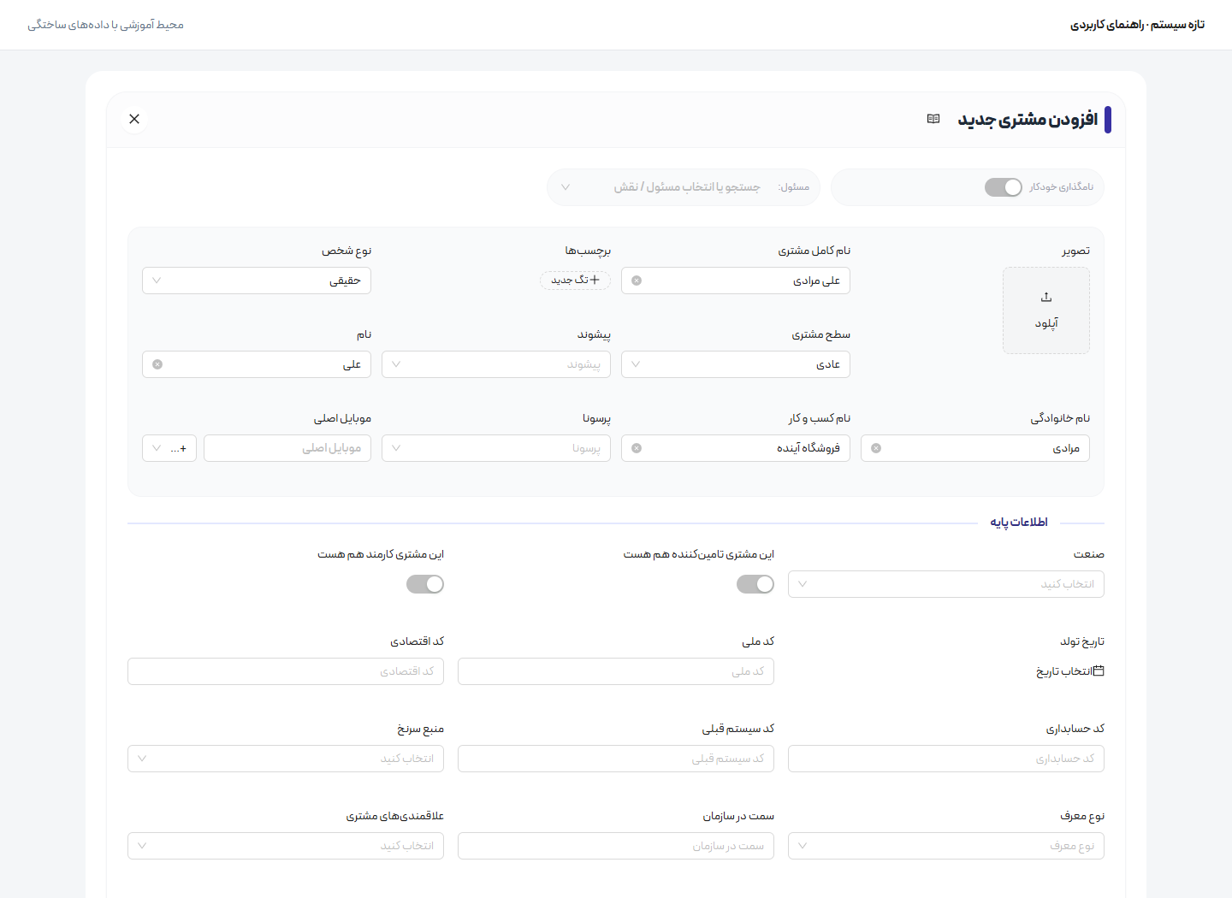Clear the نام کامل مشتری field
The width and height of the screenshot is (1232, 898).
[637, 281]
